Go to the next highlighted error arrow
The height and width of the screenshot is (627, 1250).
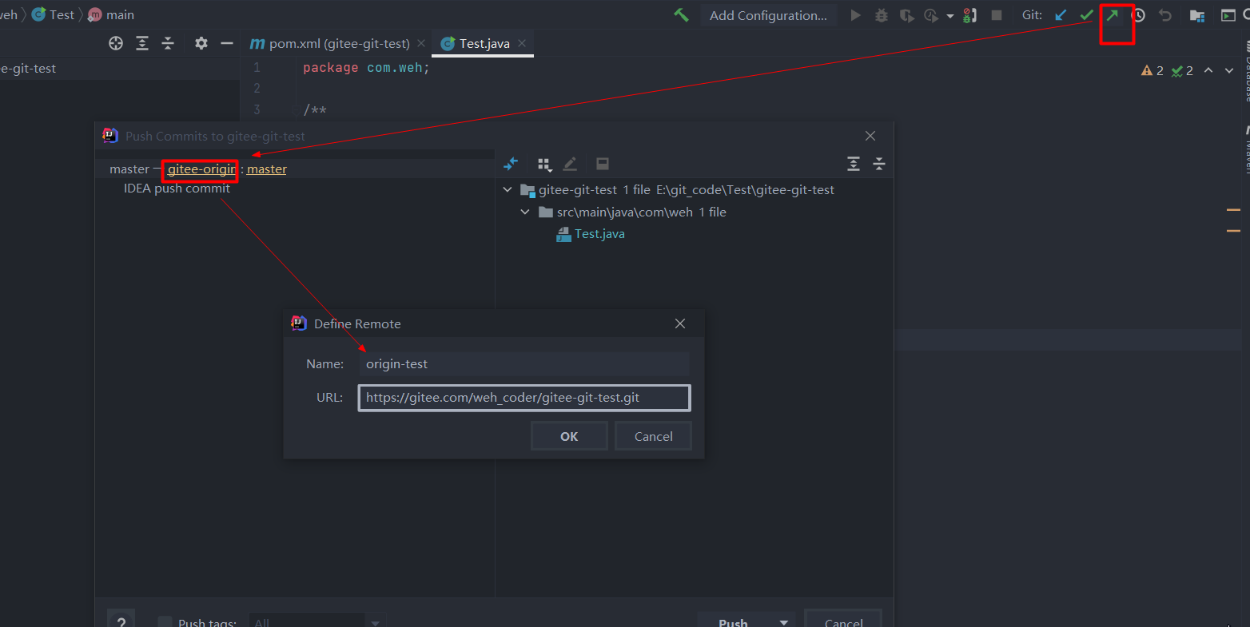(1229, 70)
